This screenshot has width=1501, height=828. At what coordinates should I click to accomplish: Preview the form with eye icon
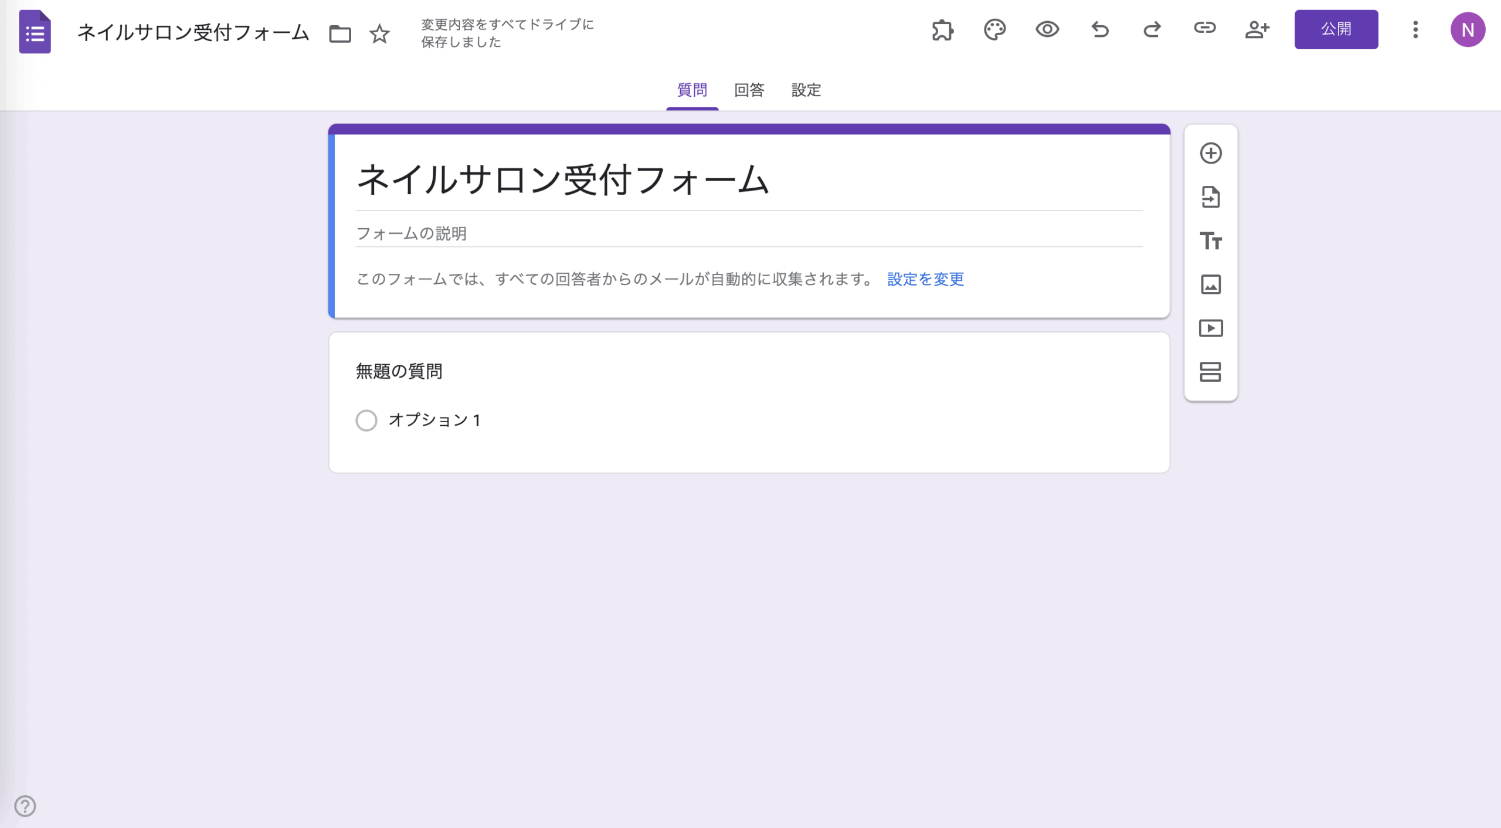pyautogui.click(x=1047, y=29)
